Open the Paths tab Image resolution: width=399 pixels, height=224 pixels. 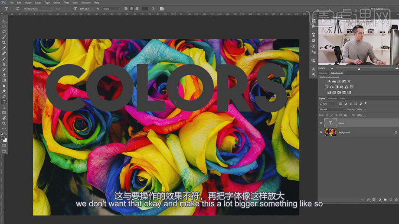[x=343, y=99]
